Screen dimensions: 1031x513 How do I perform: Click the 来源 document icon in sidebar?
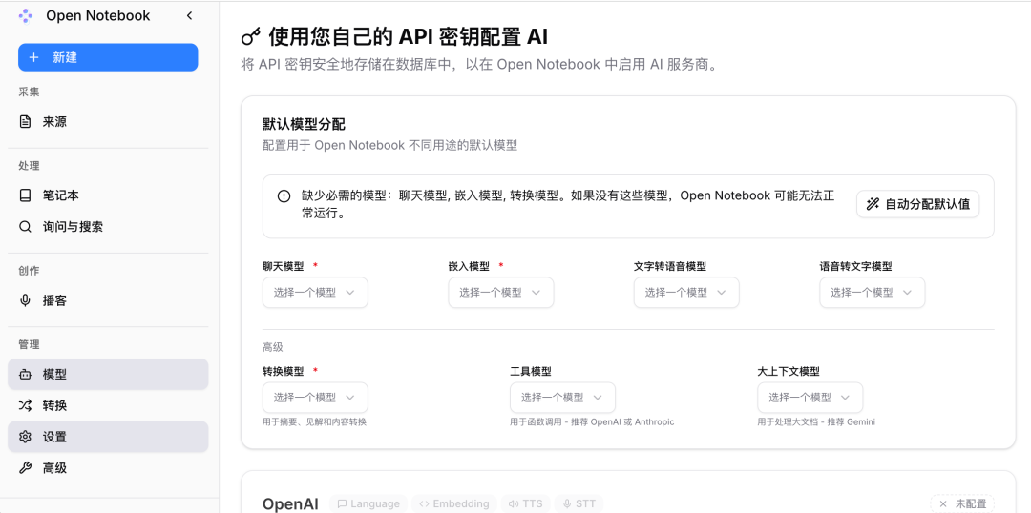pos(26,122)
